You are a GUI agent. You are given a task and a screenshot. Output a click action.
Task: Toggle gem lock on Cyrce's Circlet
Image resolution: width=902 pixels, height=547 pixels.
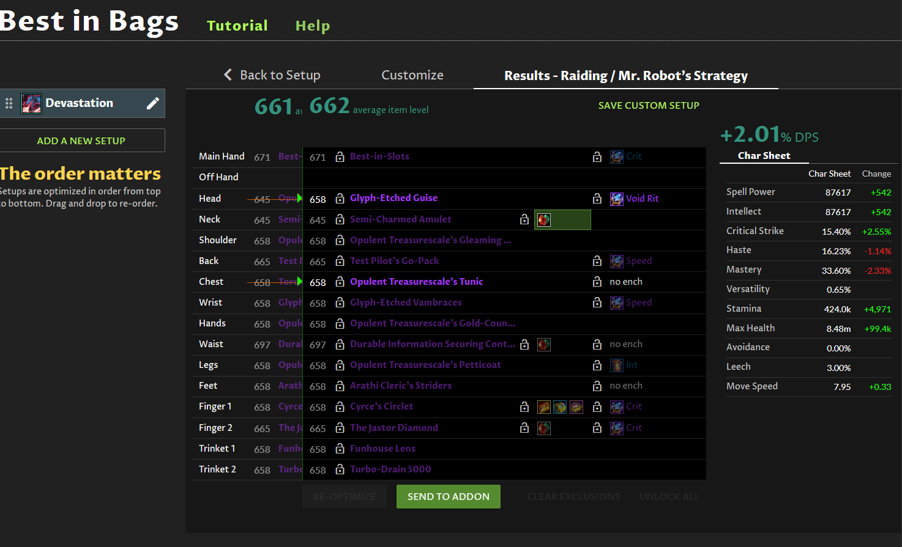[x=524, y=406]
